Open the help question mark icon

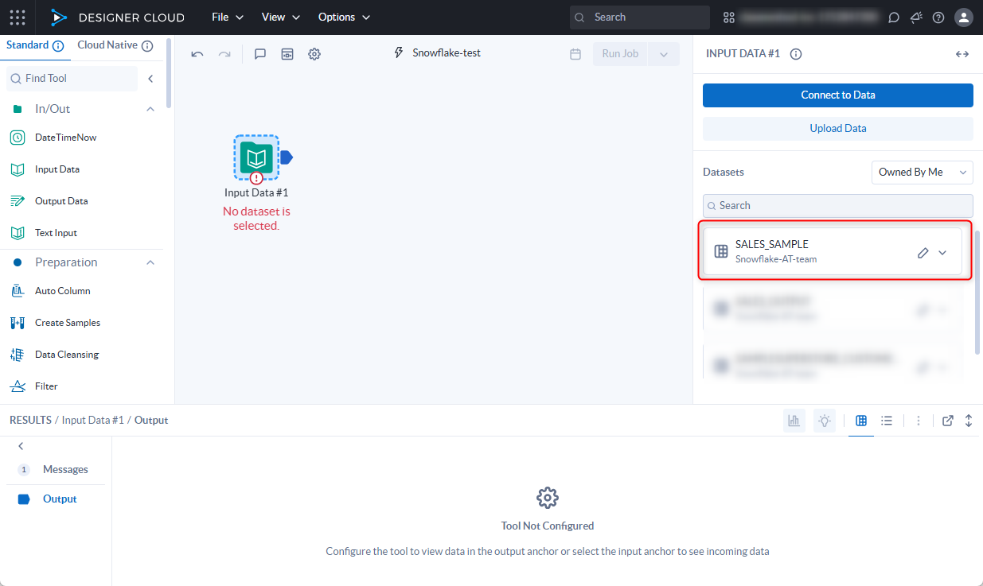click(x=938, y=17)
